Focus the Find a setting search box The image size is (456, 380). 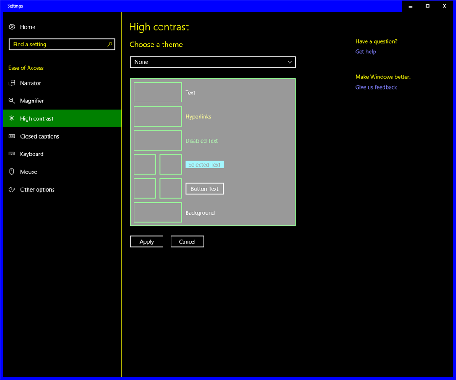[x=62, y=44]
